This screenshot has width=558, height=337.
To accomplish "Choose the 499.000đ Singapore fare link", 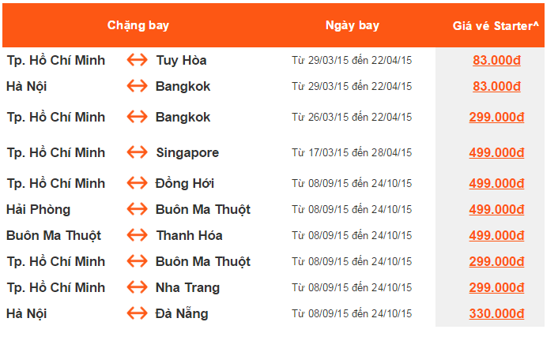I will coord(496,152).
